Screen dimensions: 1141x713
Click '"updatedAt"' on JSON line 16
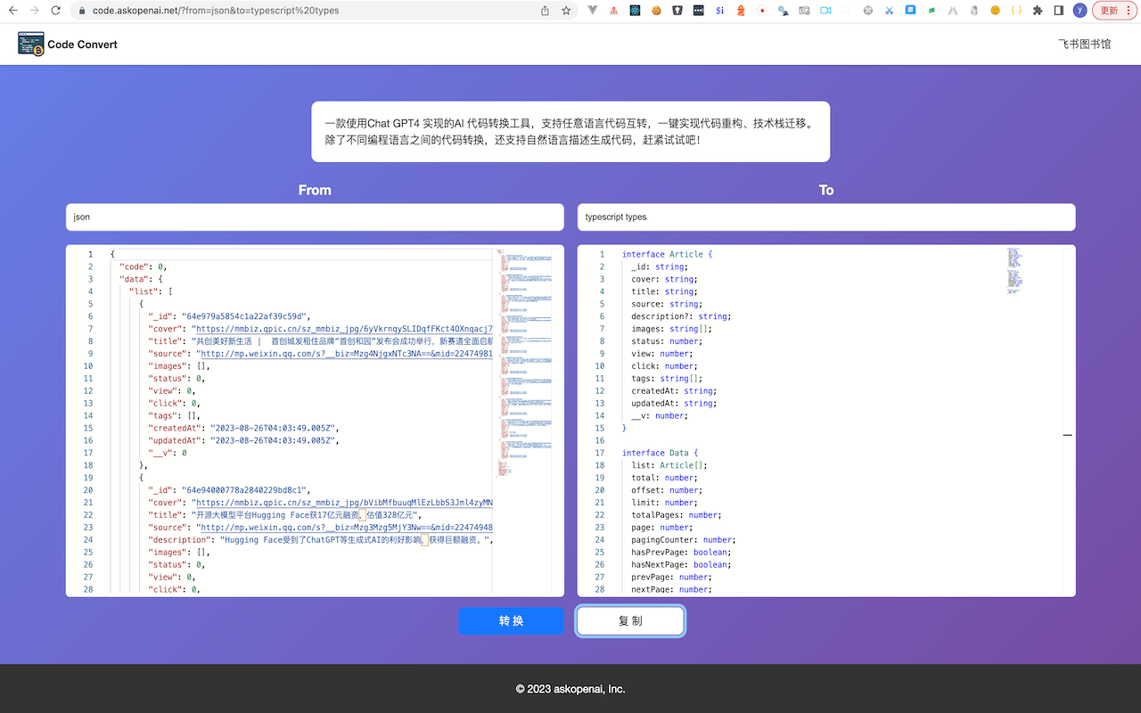click(x=174, y=440)
